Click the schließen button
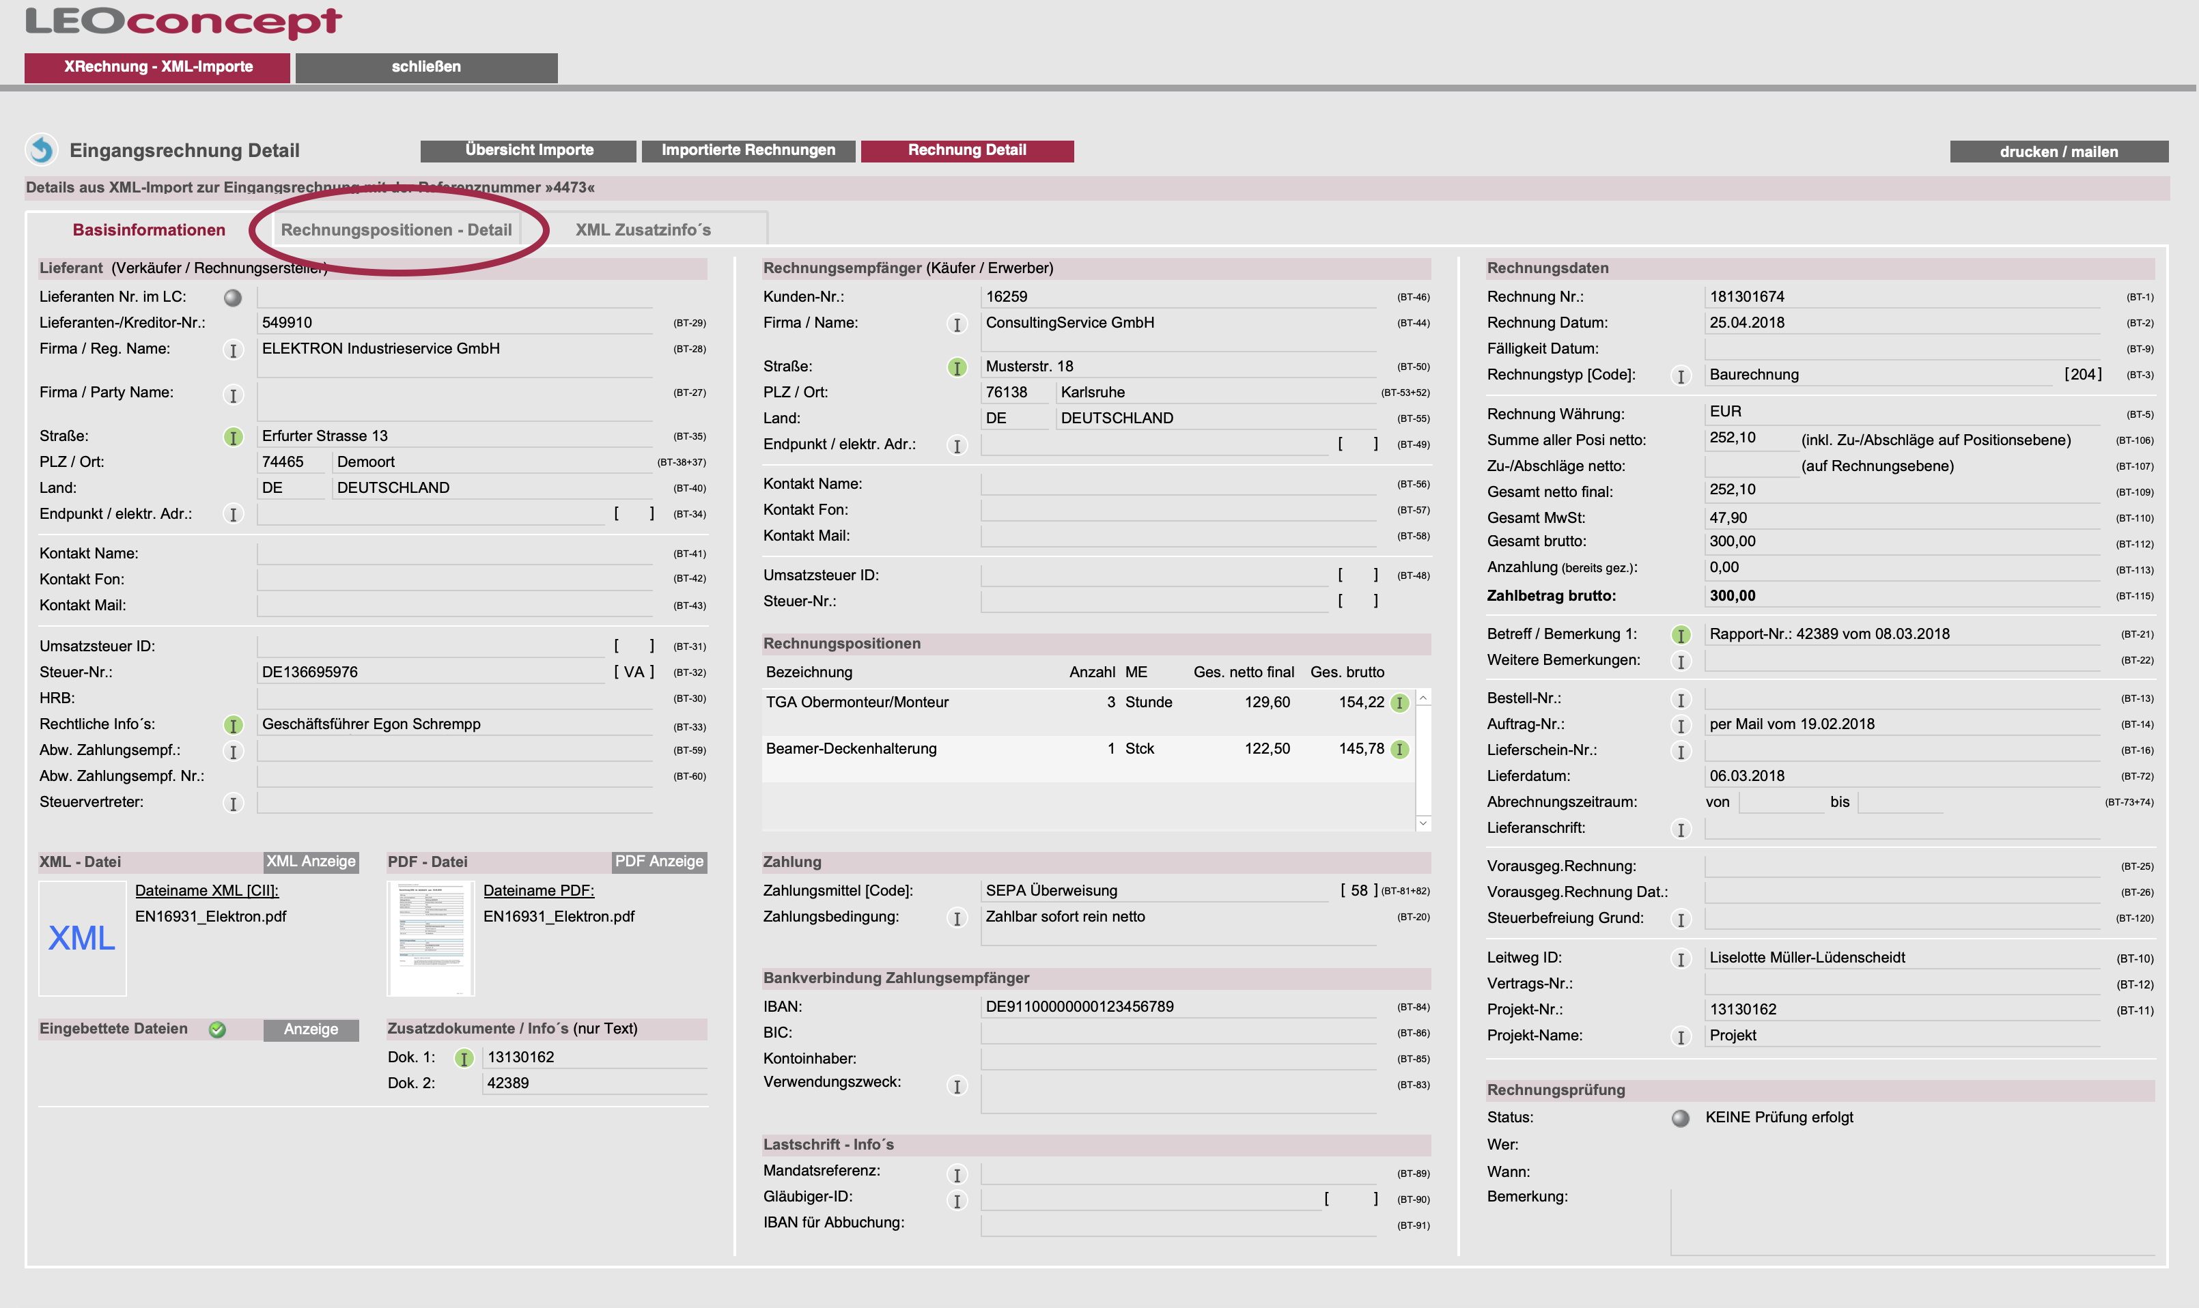2199x1308 pixels. (x=426, y=68)
